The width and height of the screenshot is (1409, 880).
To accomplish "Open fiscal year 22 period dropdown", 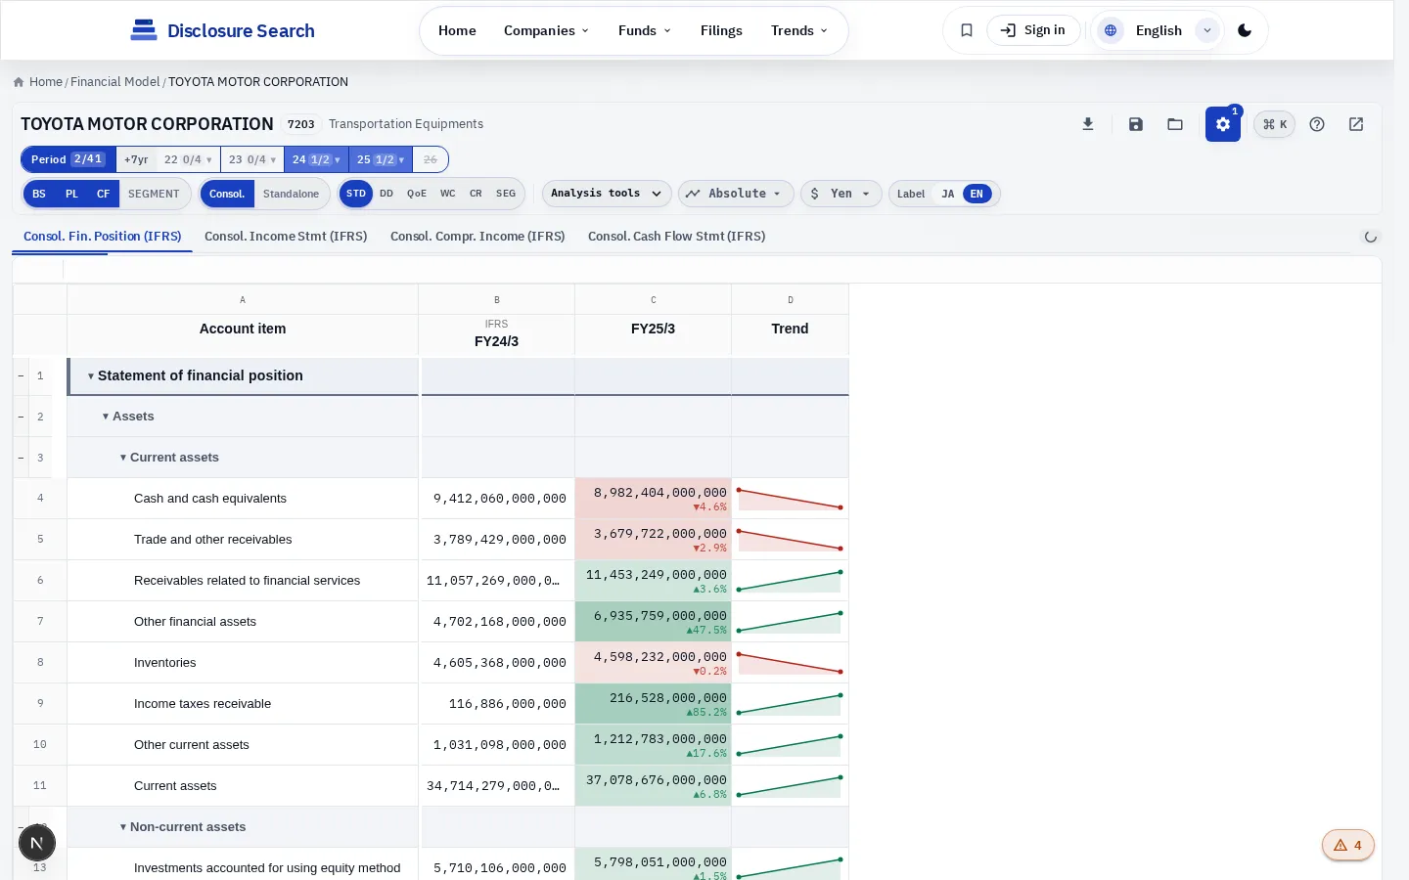I will click(x=188, y=159).
